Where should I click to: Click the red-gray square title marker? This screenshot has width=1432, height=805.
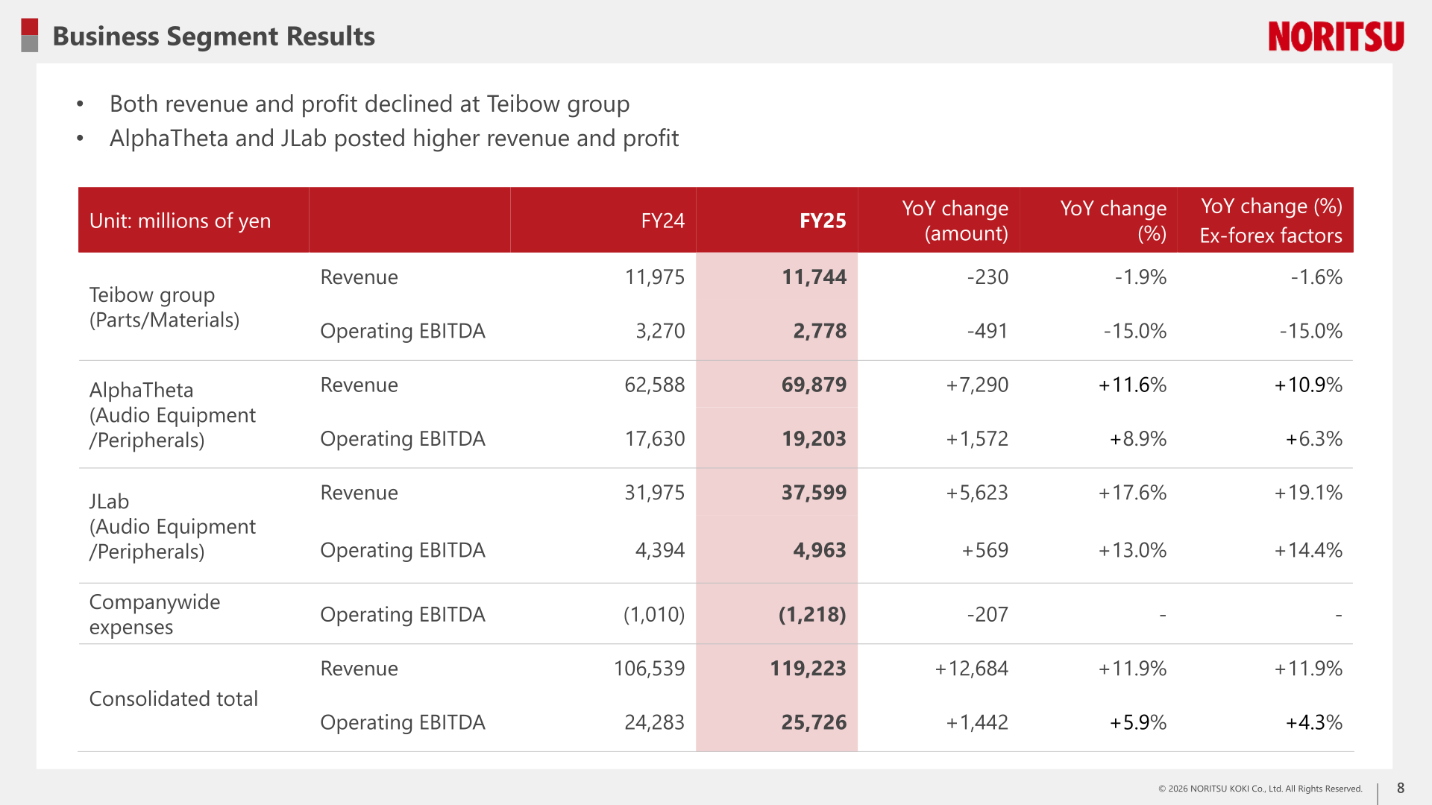tap(30, 36)
